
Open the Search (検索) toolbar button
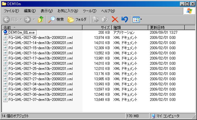click(x=56, y=19)
